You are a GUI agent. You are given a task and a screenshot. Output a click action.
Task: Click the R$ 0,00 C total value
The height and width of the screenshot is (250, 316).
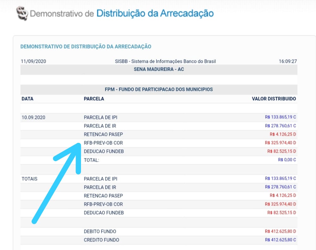click(287, 160)
